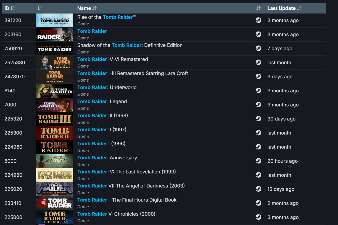Open the Steam icon for Shadow of the Tomb Raider

258,48
